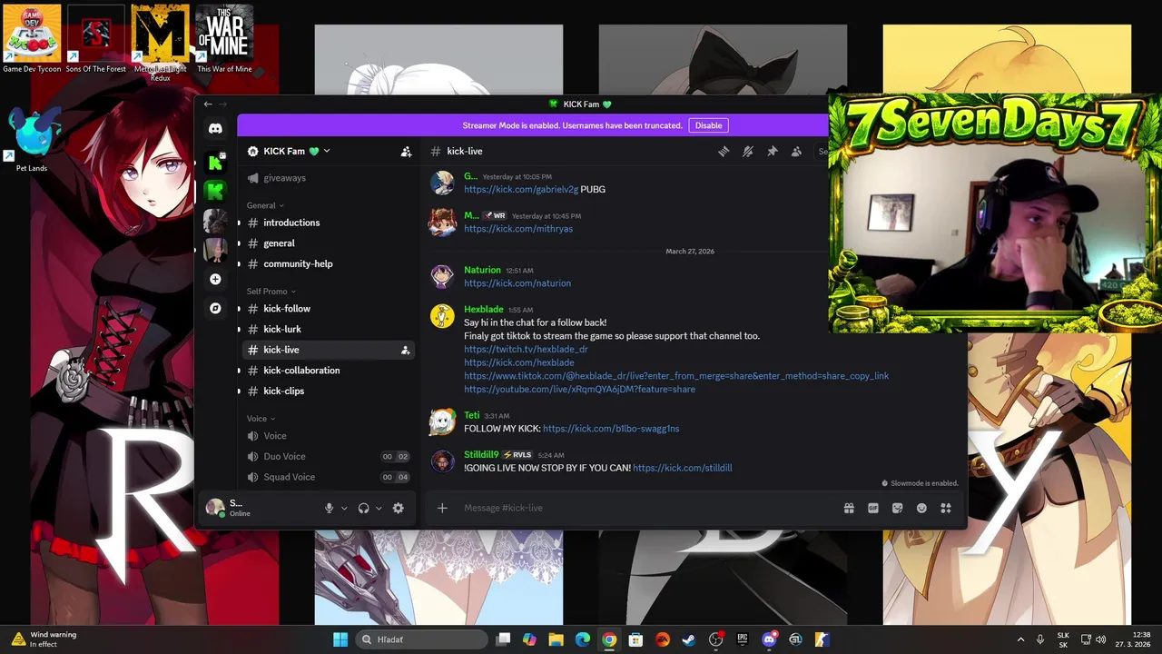Open Epic Games Launcher taskbar icon

tap(743, 639)
